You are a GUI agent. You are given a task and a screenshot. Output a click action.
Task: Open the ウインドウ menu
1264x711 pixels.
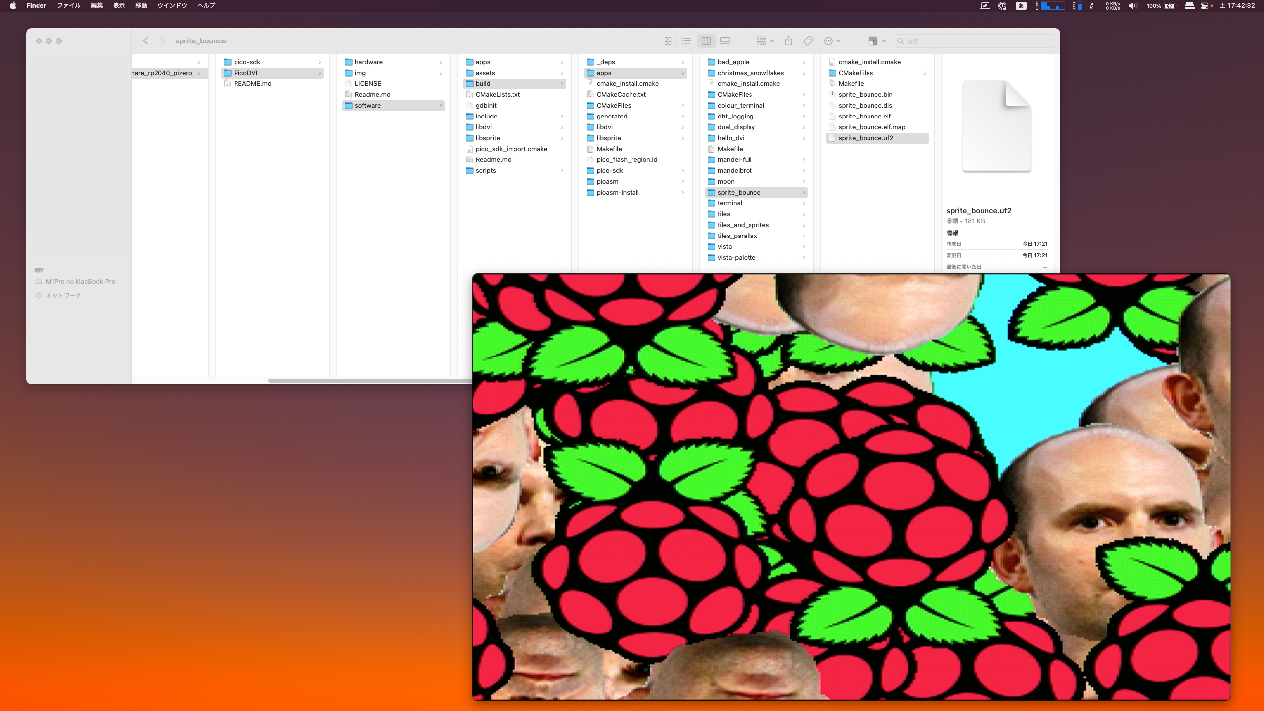coord(172,6)
